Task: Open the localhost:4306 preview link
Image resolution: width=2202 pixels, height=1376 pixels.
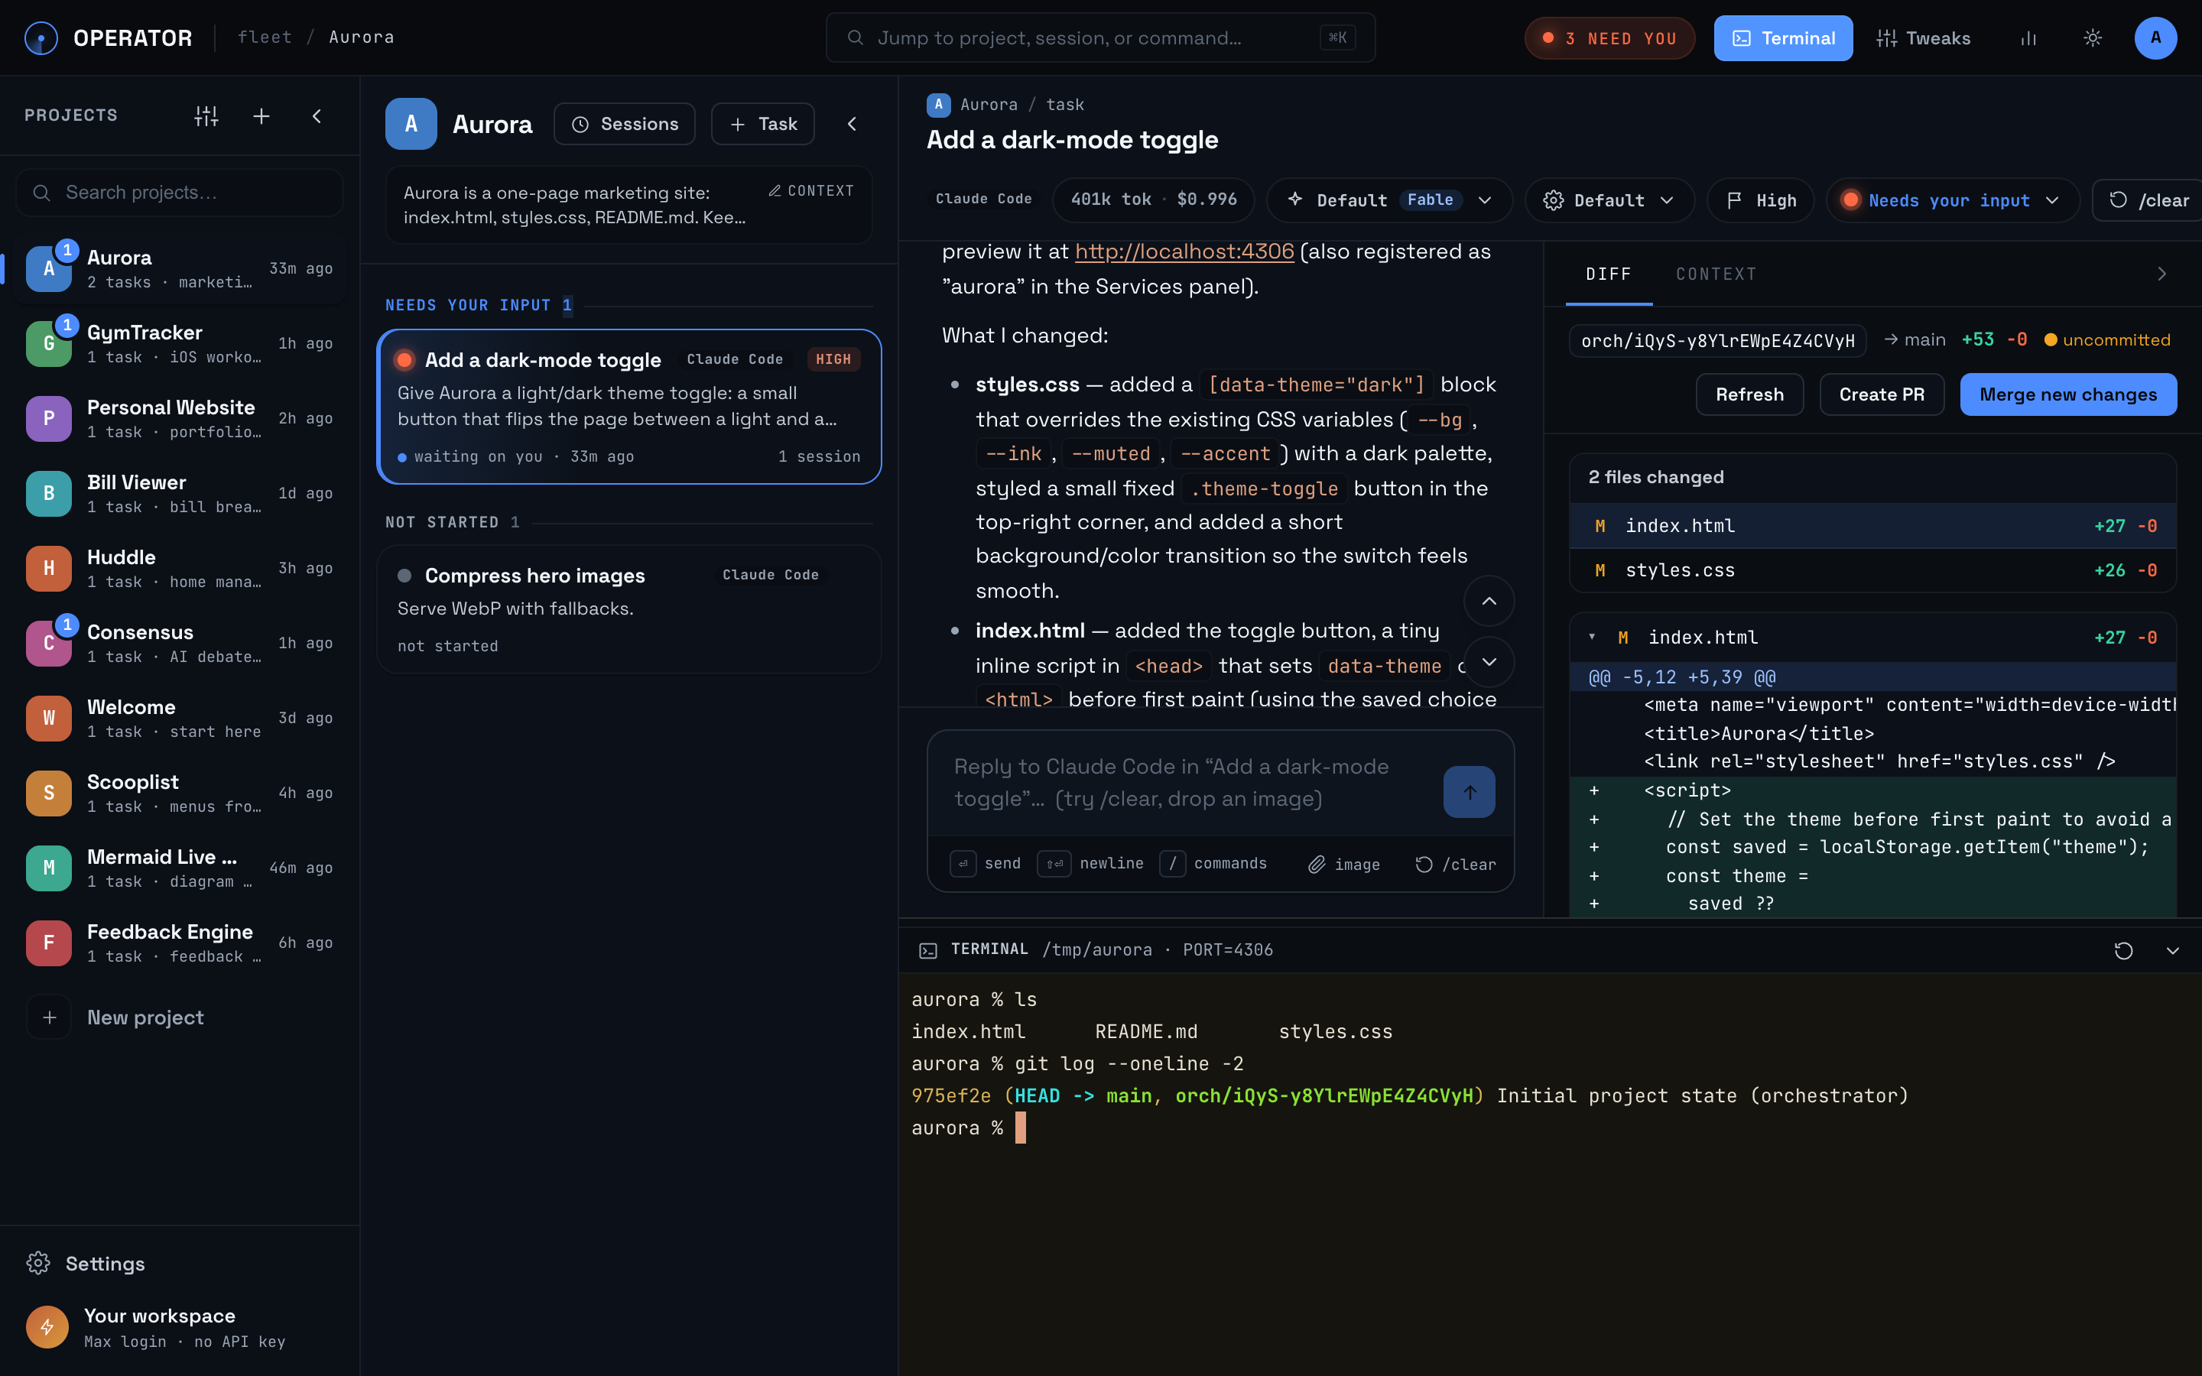Action: click(1184, 252)
